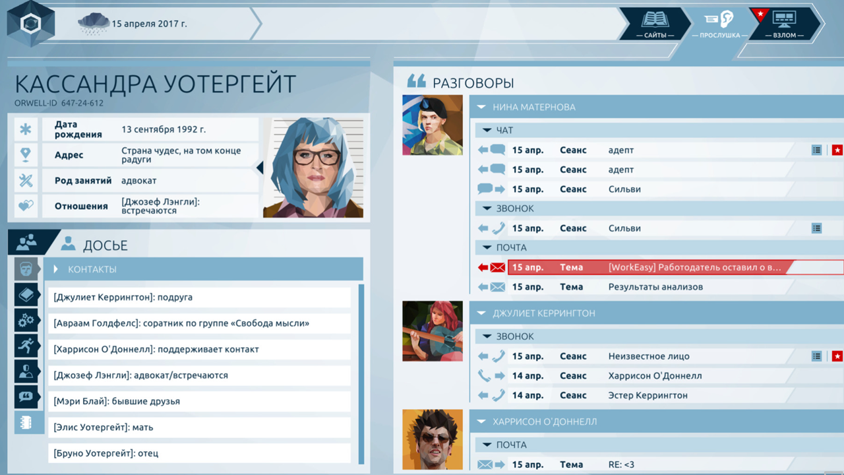This screenshot has width=844, height=475.
Task: Open the WorkEasy email highlighted in red
Action: (x=659, y=267)
